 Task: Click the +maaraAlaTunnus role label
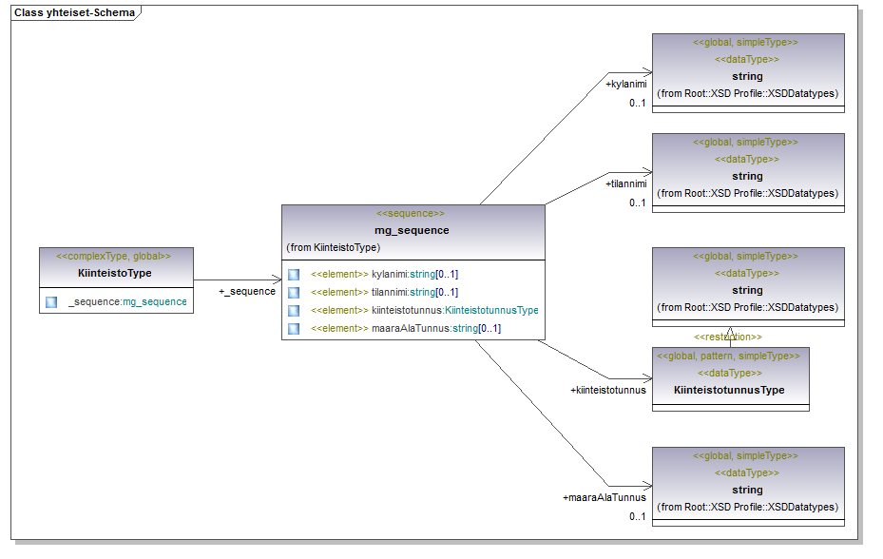click(604, 497)
